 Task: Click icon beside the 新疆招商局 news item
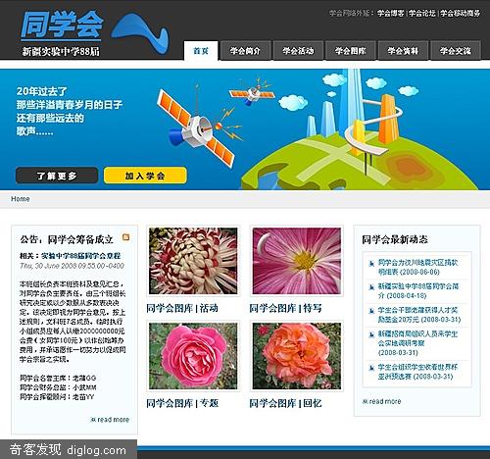[x=371, y=334]
